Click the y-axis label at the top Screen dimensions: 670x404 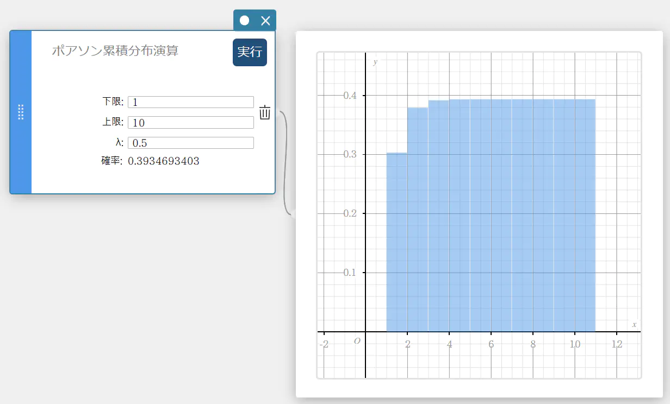tap(375, 62)
